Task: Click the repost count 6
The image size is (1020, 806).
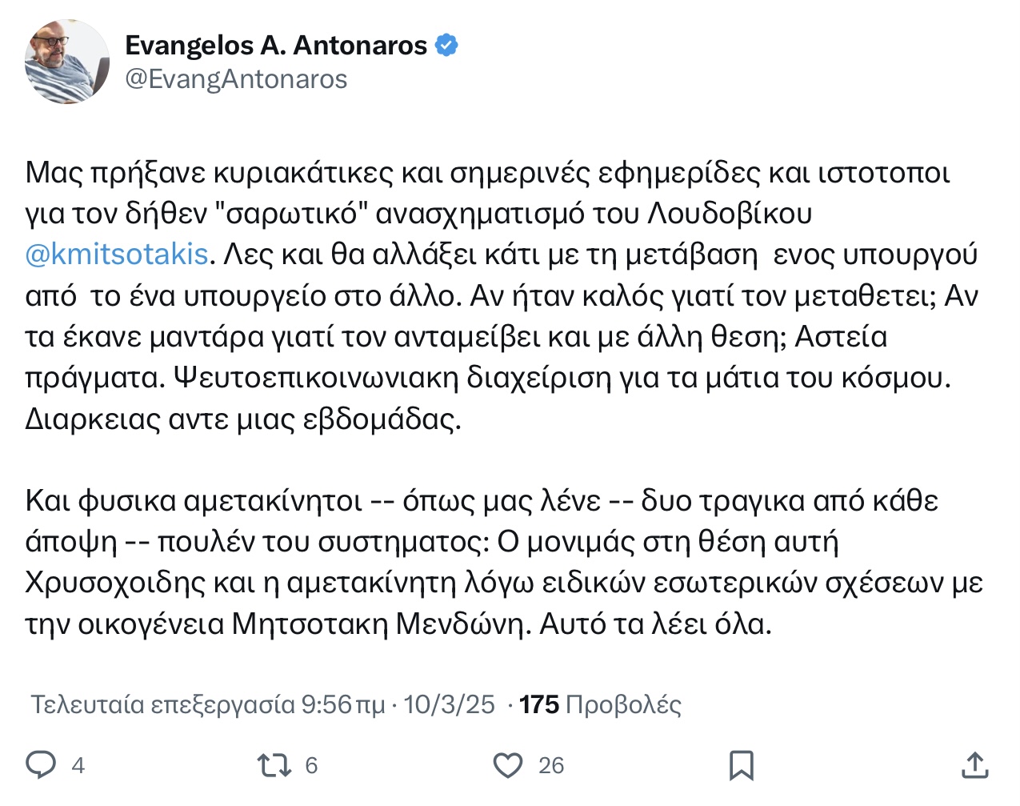Action: [311, 766]
